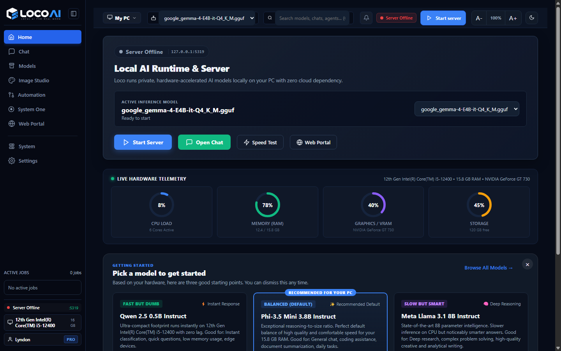Open Settings in the sidebar
Screen dimensions: 561x351
coord(42,161)
